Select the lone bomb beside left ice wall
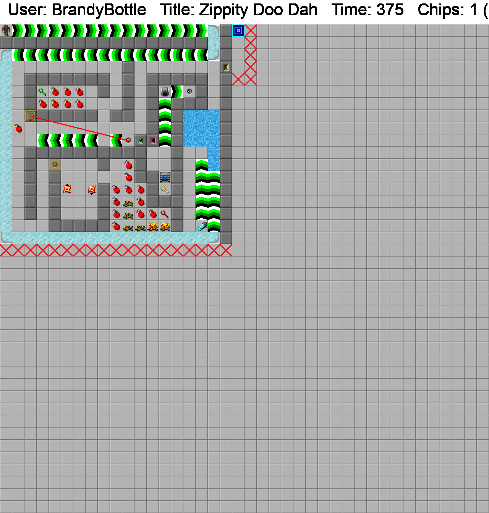The image size is (489, 513). click(18, 128)
